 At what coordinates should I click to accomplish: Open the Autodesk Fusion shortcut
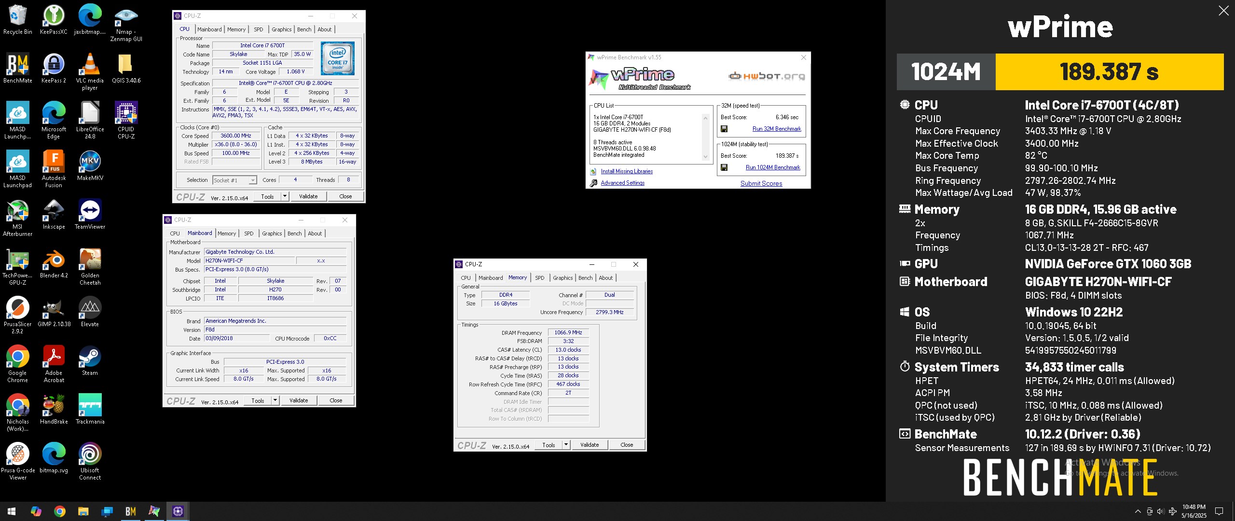click(x=54, y=169)
